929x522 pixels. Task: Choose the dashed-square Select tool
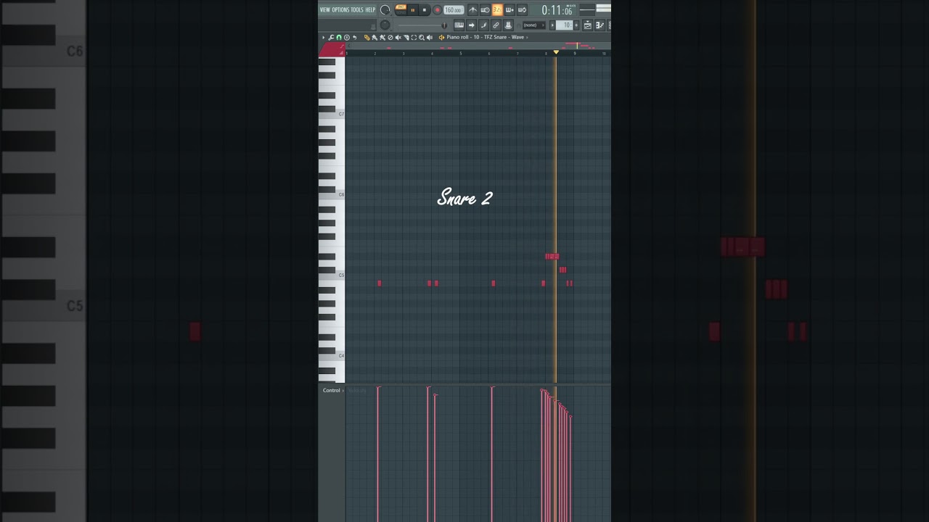(414, 37)
